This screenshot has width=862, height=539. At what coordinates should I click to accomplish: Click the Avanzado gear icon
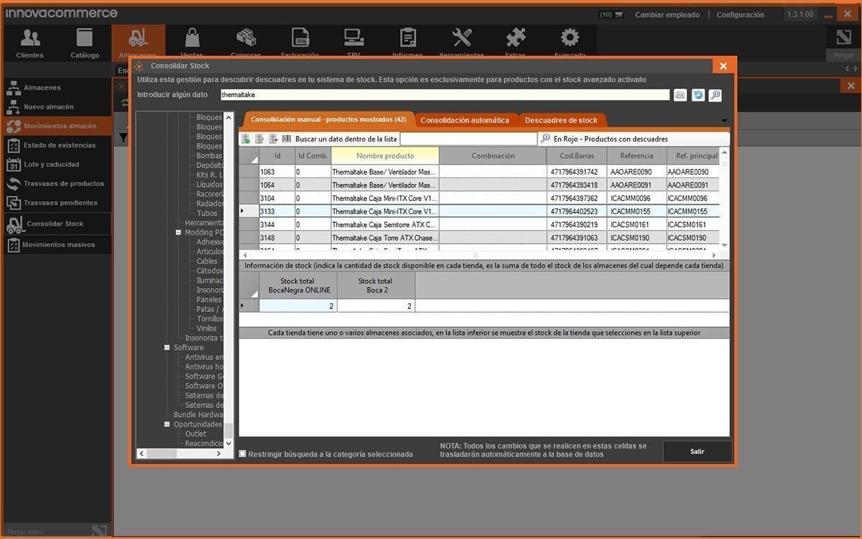pos(570,39)
